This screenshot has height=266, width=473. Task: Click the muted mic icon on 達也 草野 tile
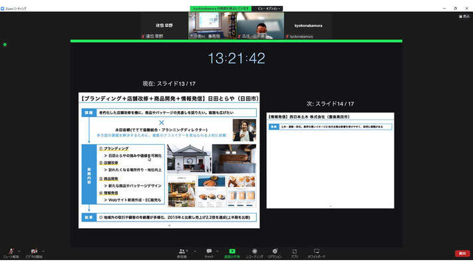pyautogui.click(x=143, y=37)
